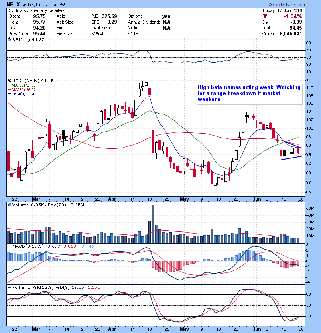Click the MACD(8,17,9) legend label

[28, 246]
